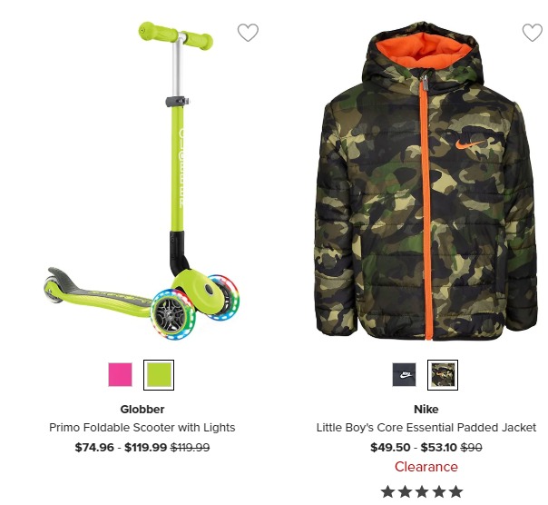The width and height of the screenshot is (548, 505).
Task: Choose the lime green scooter color swatch
Action: (159, 374)
